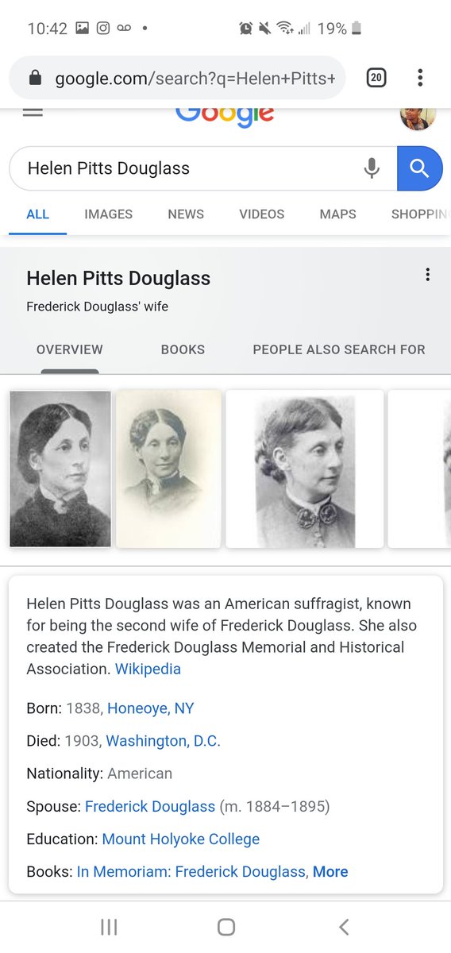Screen dimensions: 451x953
Task: Tap the Android back navigation button
Action: (343, 927)
